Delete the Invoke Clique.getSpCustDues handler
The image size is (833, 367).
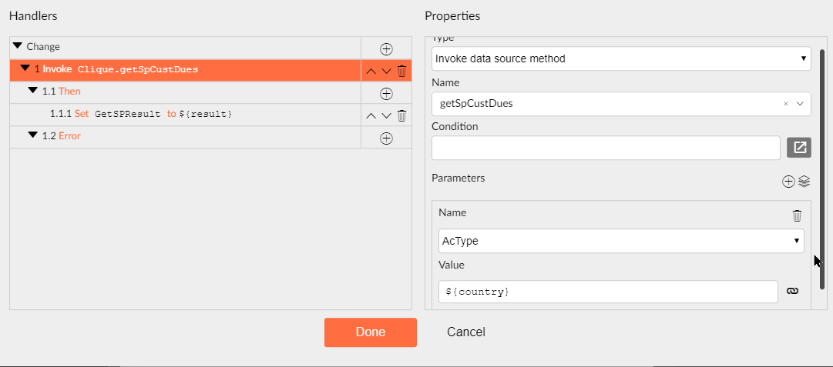[x=401, y=71]
